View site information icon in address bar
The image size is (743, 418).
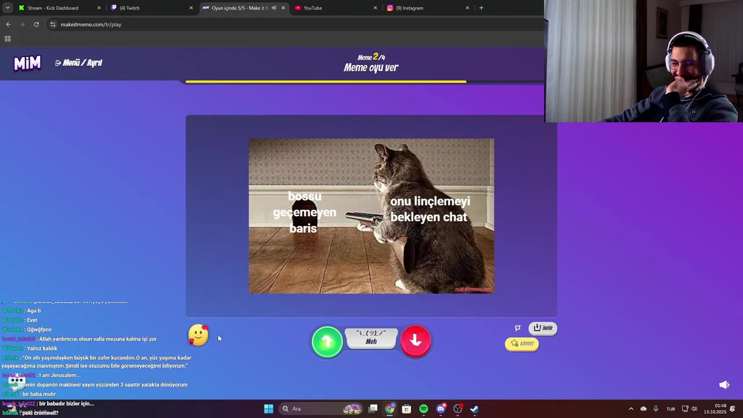click(53, 24)
